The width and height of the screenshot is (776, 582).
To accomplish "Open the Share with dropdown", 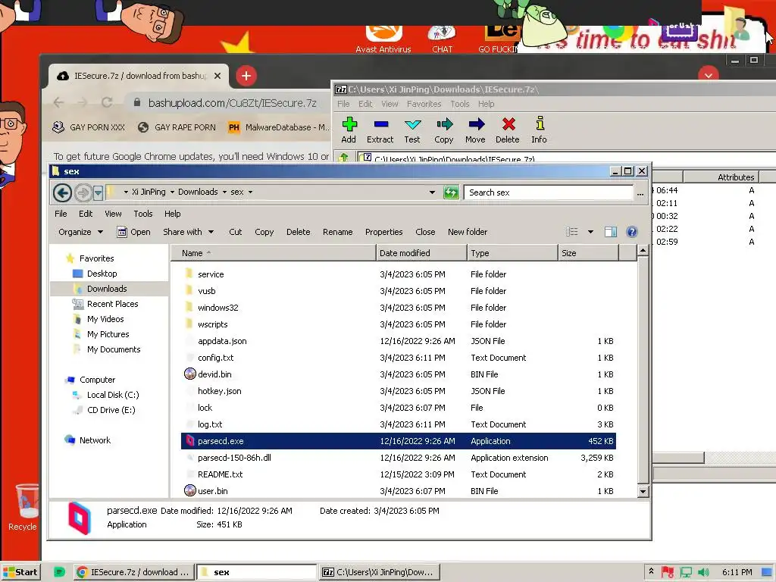I will [x=188, y=232].
